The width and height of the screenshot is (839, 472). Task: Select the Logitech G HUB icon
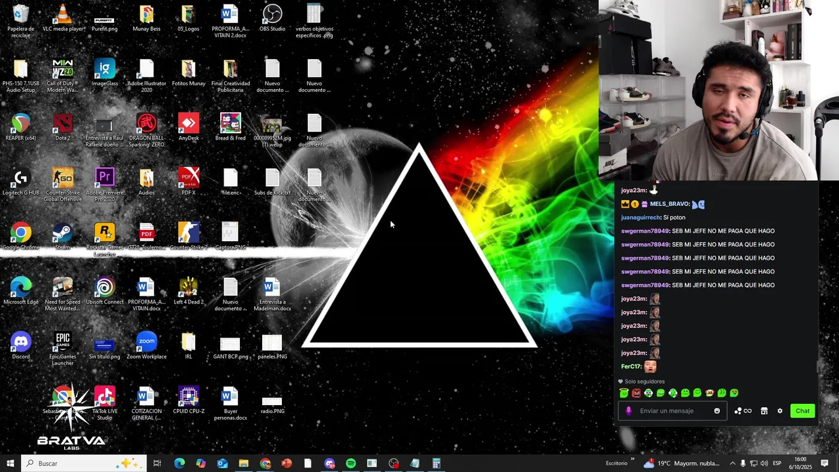tap(21, 182)
